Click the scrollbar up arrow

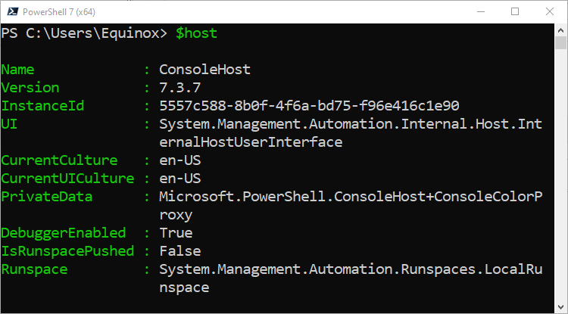click(x=560, y=30)
